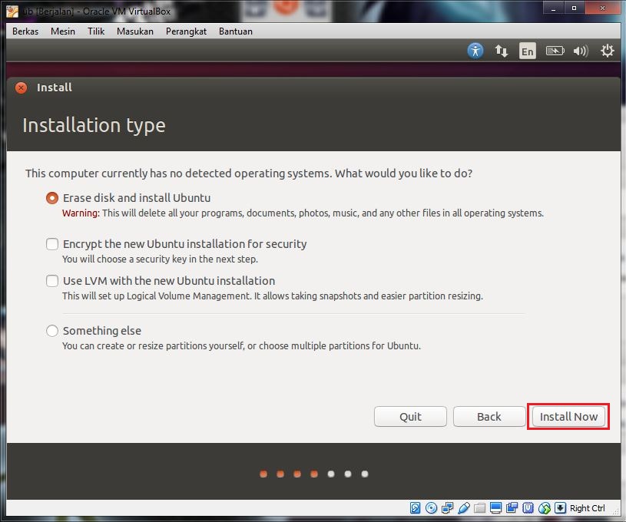
Task: Click the shared folders status icon
Action: click(x=479, y=507)
